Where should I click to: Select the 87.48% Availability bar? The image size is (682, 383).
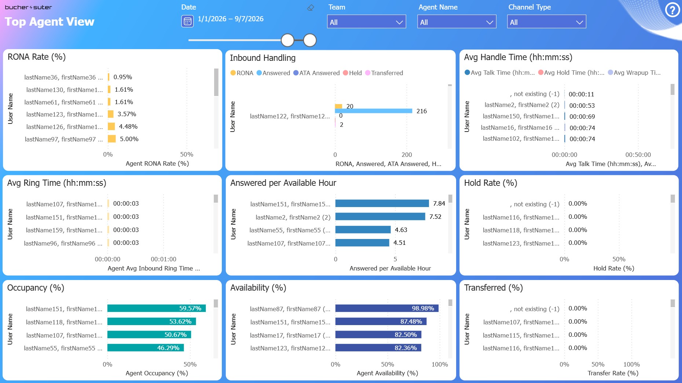(x=381, y=322)
